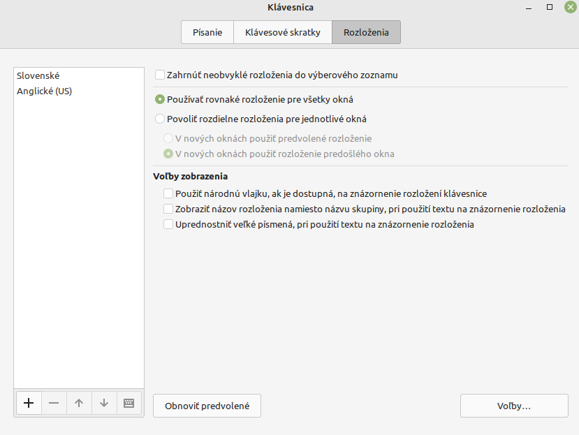
Task: Click the plus icon to add layout
Action: tap(29, 403)
